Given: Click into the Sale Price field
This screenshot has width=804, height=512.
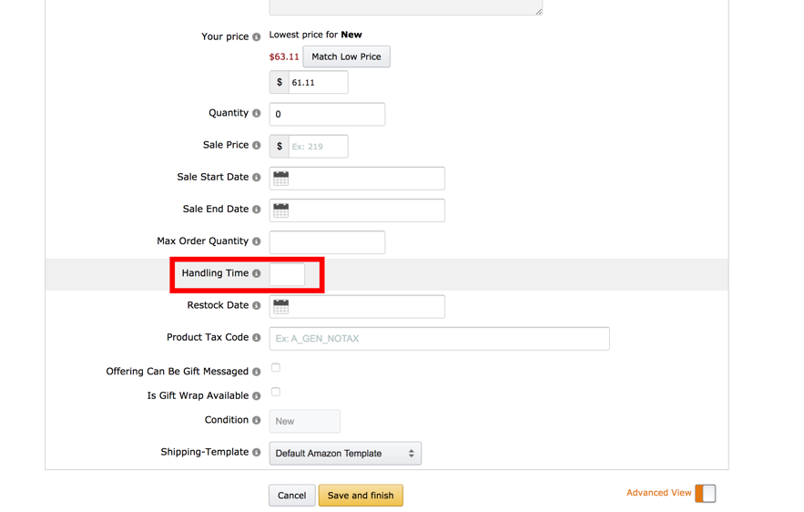Looking at the screenshot, I should [x=318, y=146].
